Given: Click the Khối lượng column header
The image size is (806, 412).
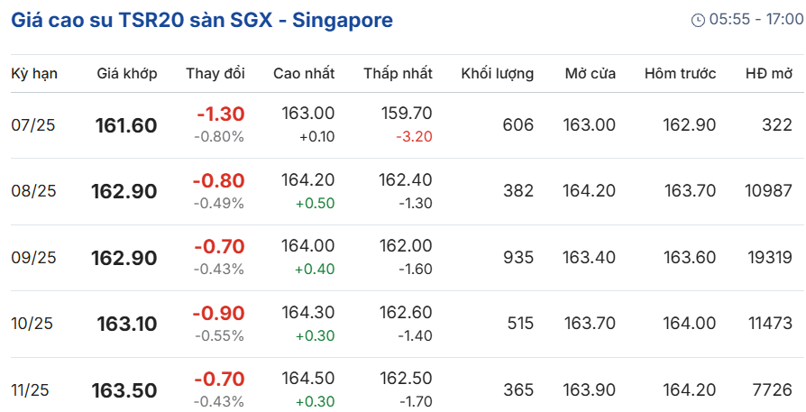Looking at the screenshot, I should click(x=498, y=74).
